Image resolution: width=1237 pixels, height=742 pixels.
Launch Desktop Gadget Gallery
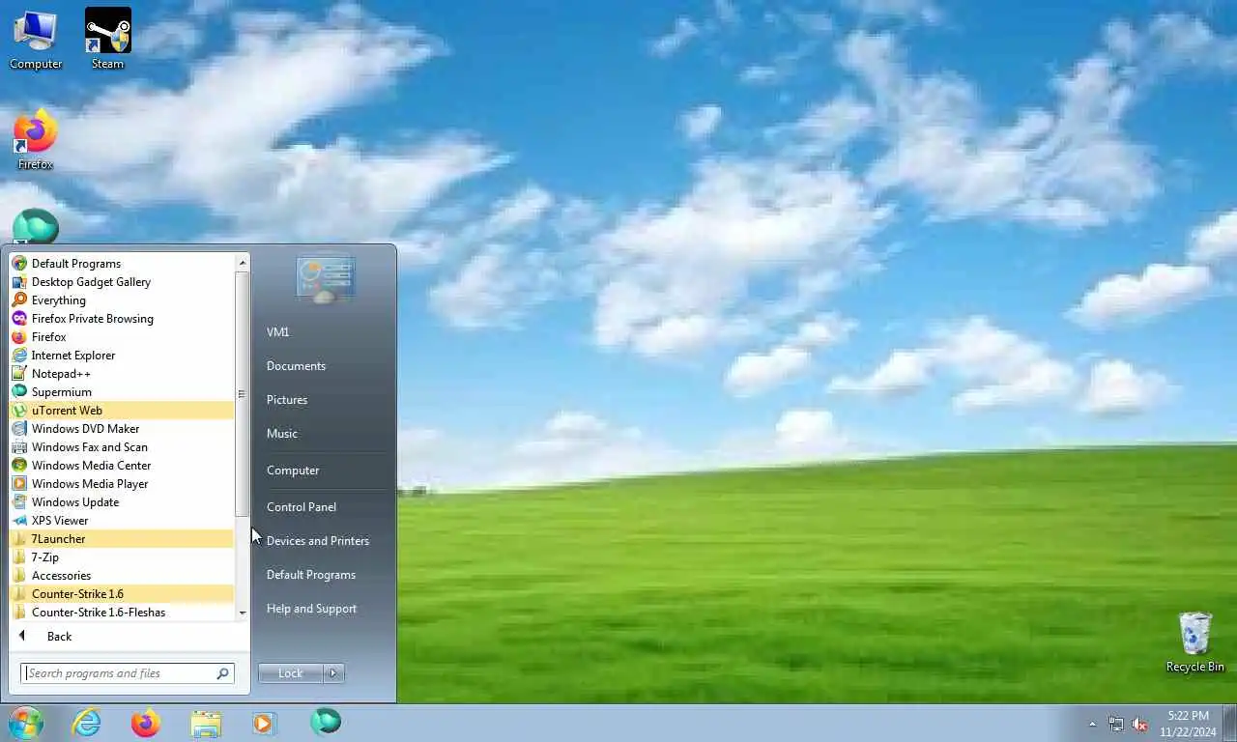[x=122, y=281]
